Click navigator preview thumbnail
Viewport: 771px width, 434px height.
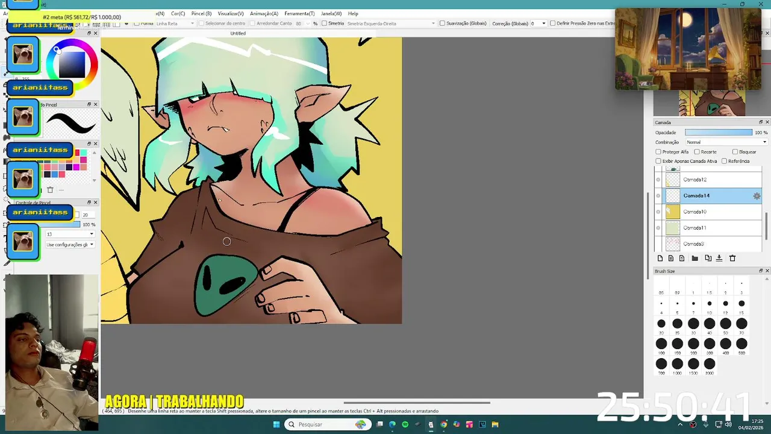coord(712,103)
